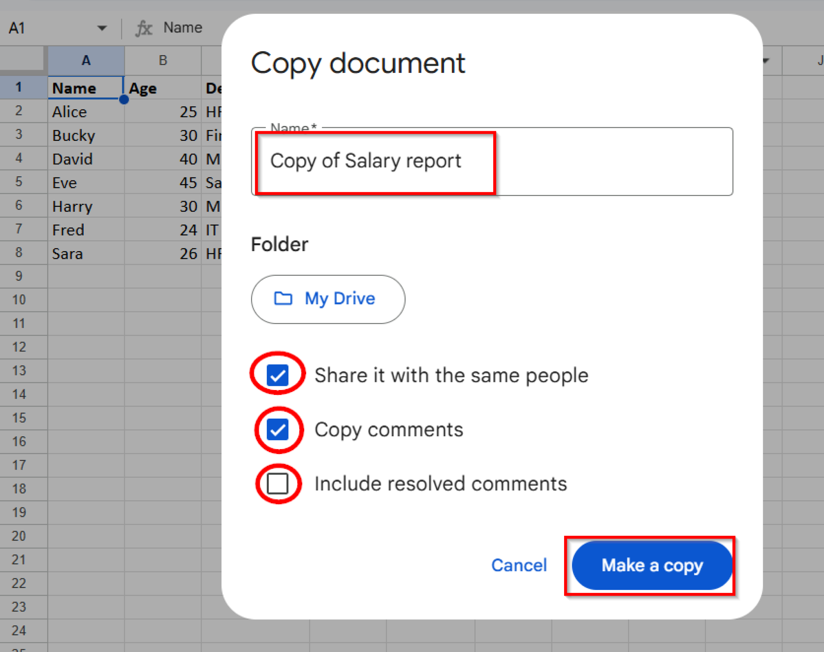Cancel the Copy document dialog
The image size is (824, 652).
click(519, 565)
